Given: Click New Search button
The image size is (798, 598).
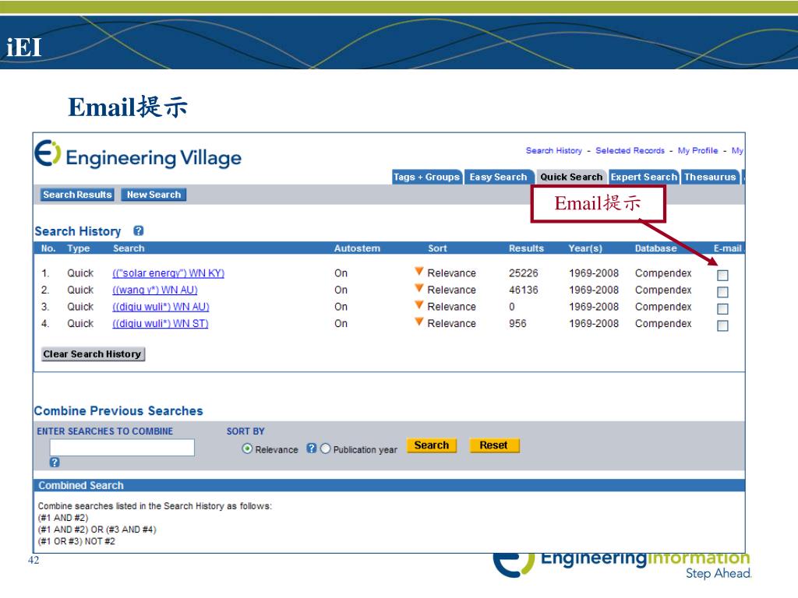Looking at the screenshot, I should click(154, 195).
